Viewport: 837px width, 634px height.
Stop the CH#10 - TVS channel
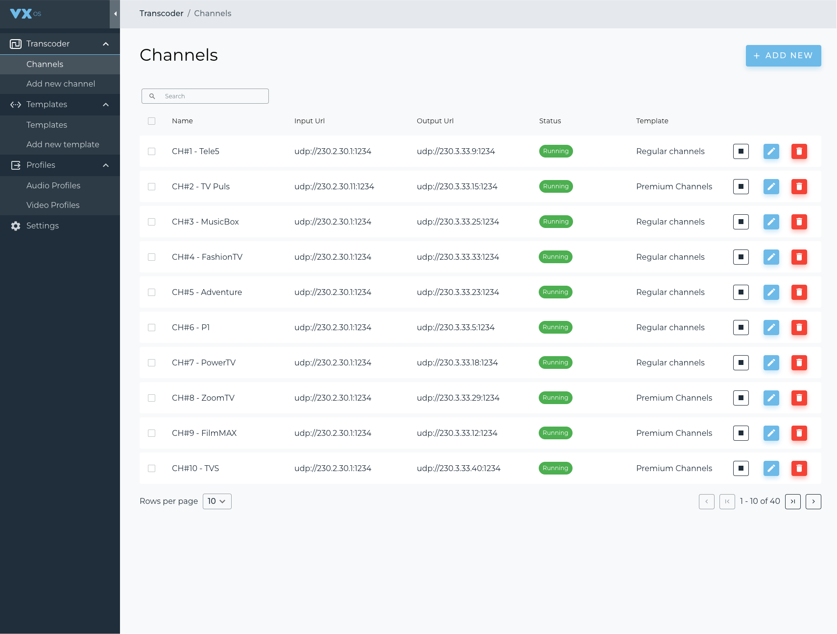pos(741,468)
